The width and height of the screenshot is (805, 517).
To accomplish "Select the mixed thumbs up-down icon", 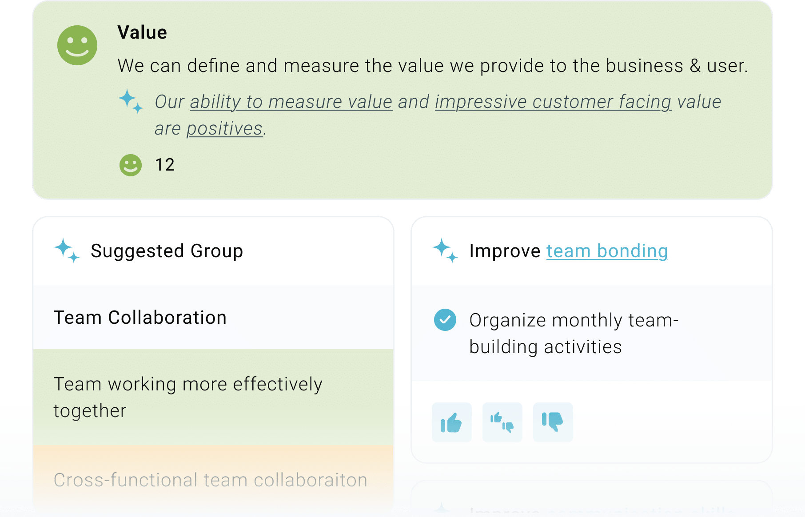I will (x=502, y=422).
